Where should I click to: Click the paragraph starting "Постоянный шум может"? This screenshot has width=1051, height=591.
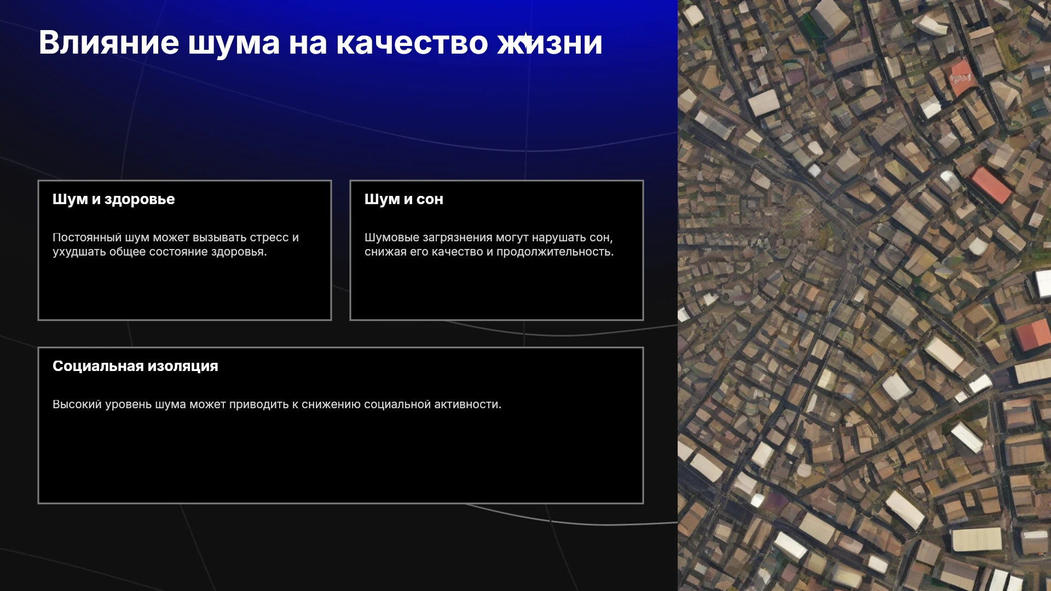(x=176, y=245)
